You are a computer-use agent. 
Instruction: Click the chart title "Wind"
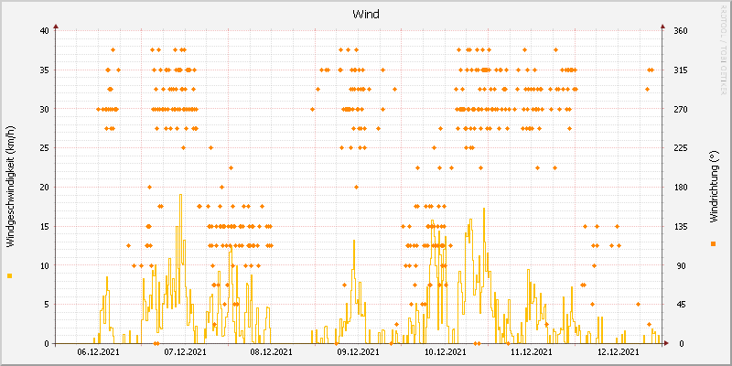click(x=365, y=15)
